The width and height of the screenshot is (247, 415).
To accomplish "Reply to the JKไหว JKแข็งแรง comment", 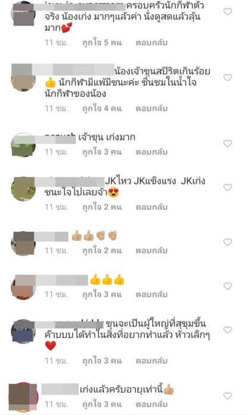I will point(152,207).
